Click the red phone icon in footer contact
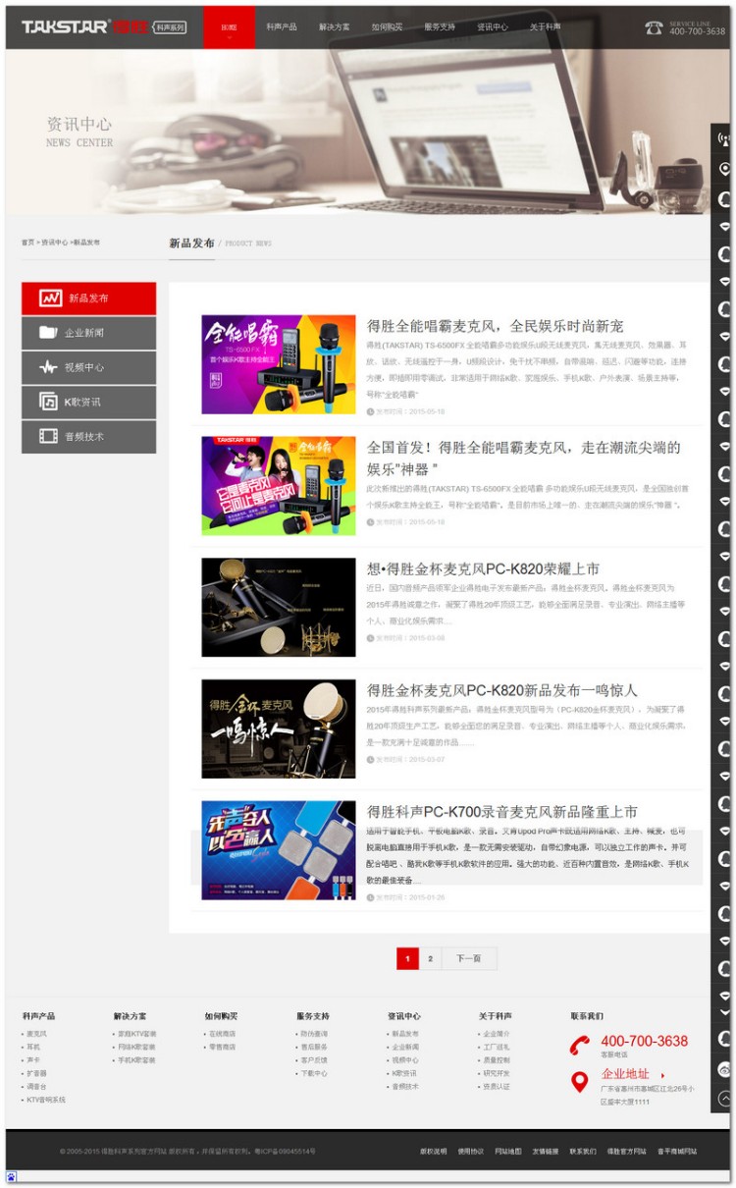The width and height of the screenshot is (736, 1188). (x=580, y=1046)
